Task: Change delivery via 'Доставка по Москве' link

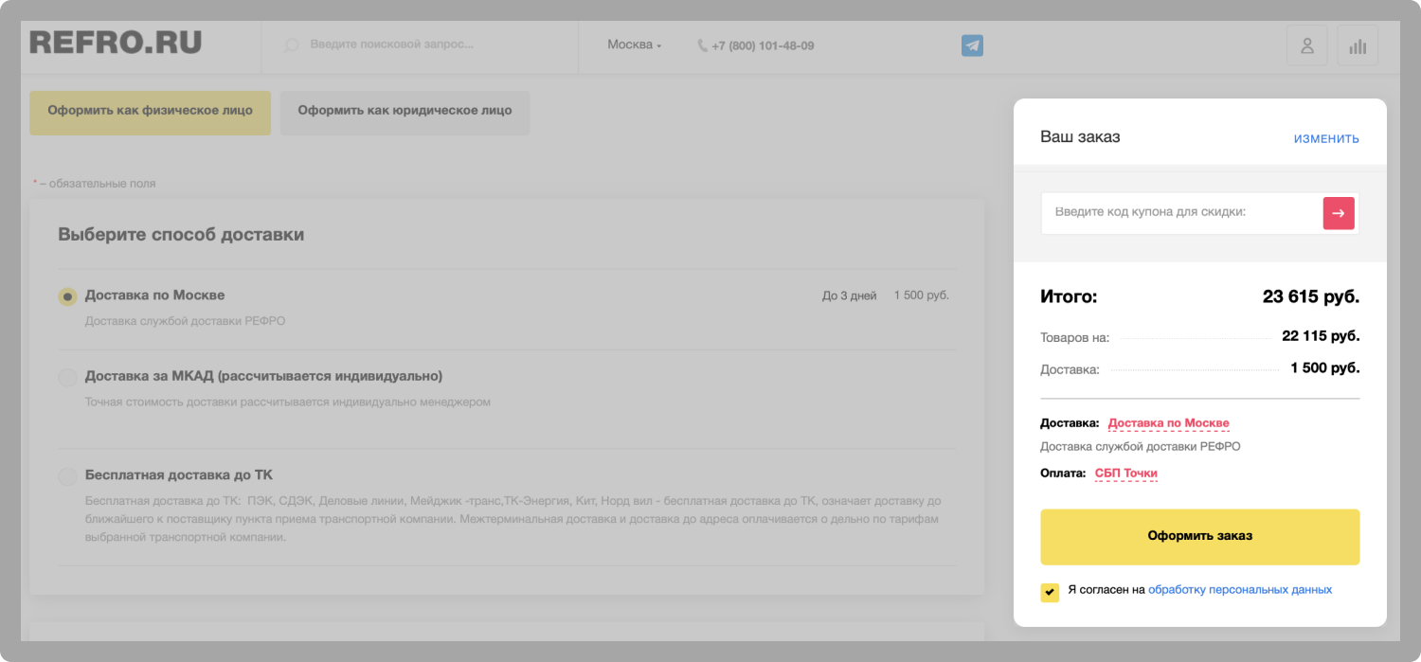Action: (x=1168, y=423)
